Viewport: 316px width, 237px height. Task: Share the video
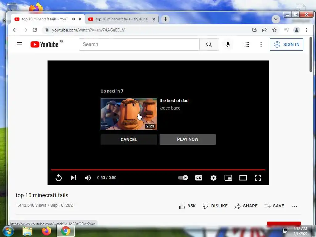click(246, 206)
